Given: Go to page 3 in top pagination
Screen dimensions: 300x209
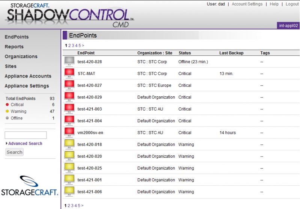Looking at the screenshot, I should 73,45.
